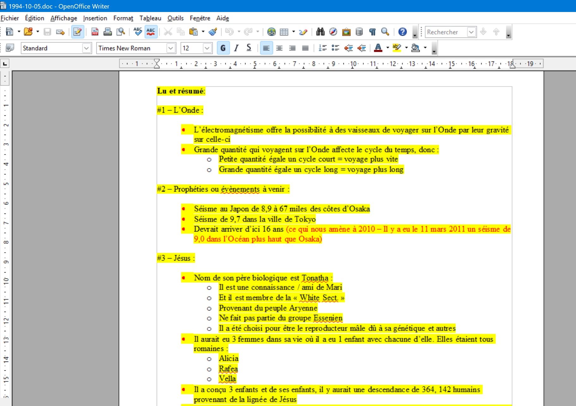Apply yellow highlighting color
576x406 pixels.
tap(397, 48)
